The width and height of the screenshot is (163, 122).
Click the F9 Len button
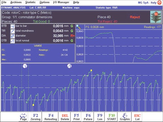pos(100,117)
